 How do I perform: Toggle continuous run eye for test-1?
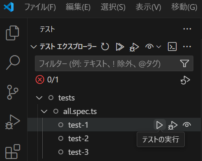tap(187, 125)
